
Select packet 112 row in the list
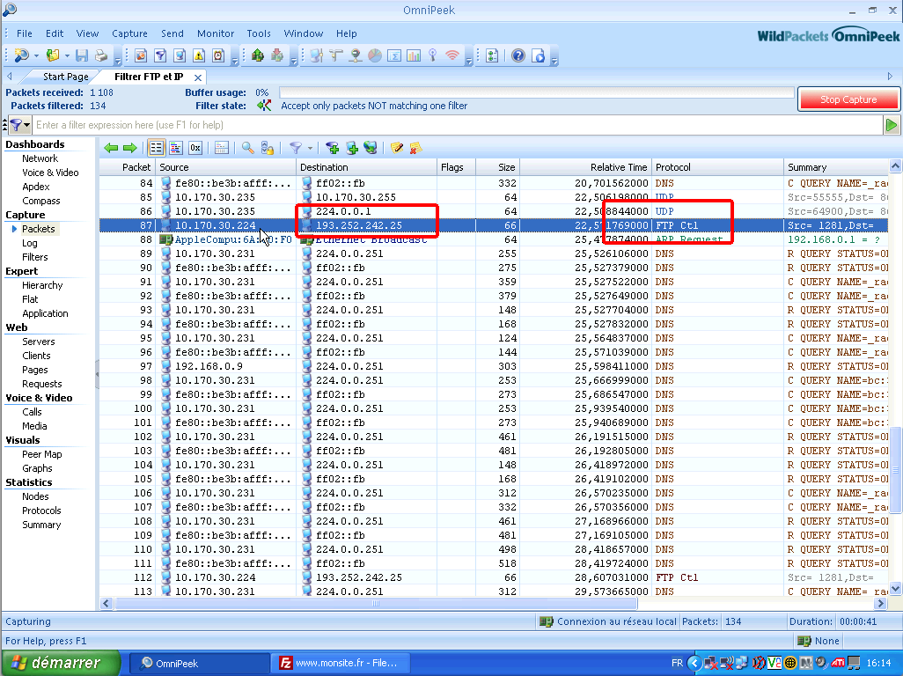(494, 577)
